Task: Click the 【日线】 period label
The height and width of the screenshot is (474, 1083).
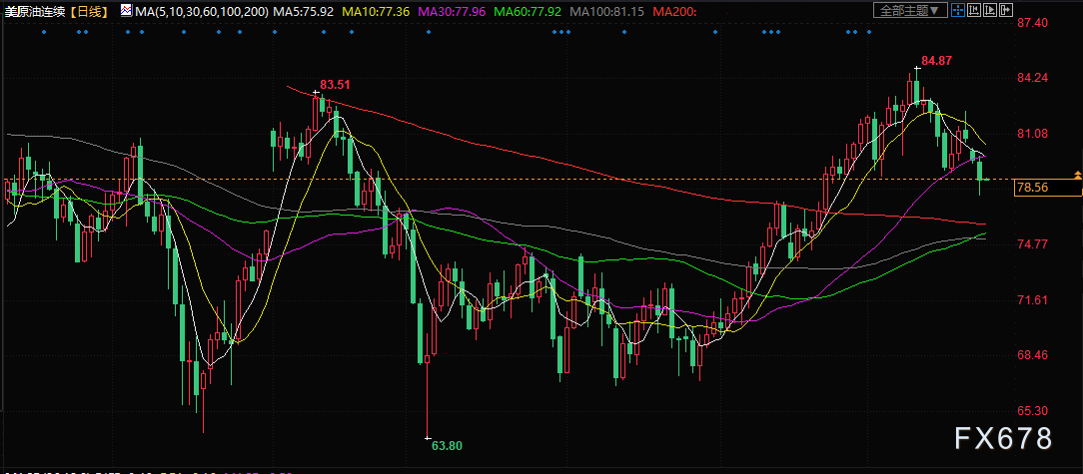Action: coord(91,11)
